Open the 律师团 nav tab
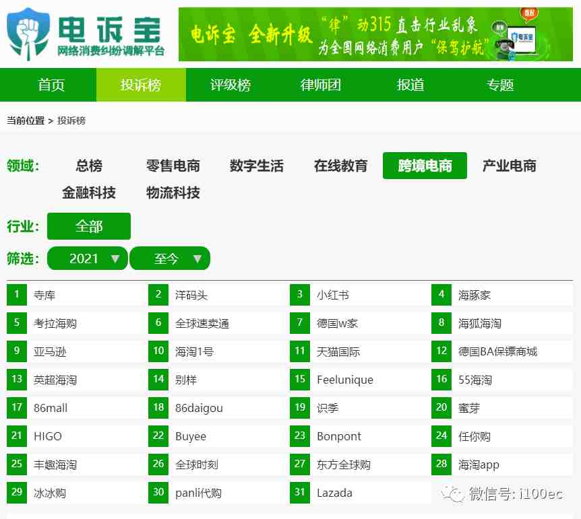The height and width of the screenshot is (519, 581). (321, 85)
